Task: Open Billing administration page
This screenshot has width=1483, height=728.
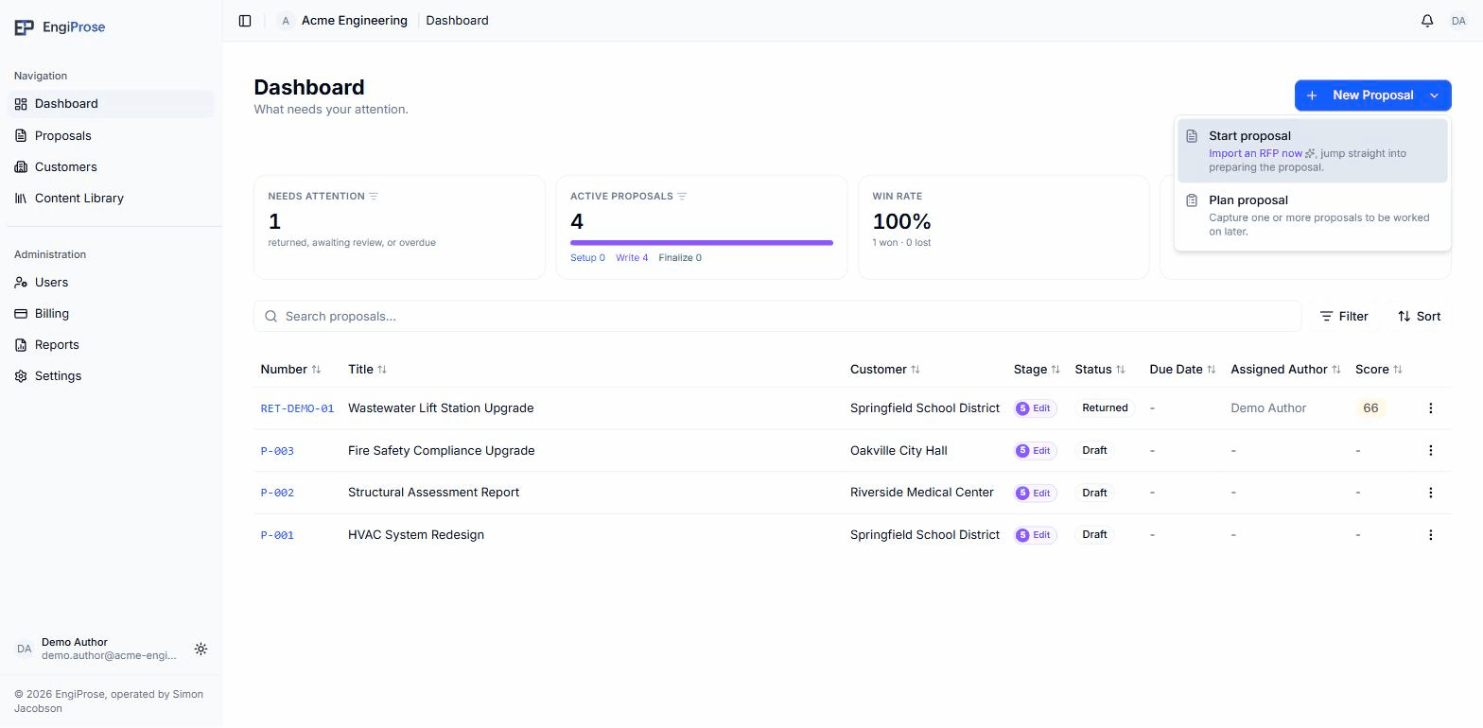Action: 111,314
